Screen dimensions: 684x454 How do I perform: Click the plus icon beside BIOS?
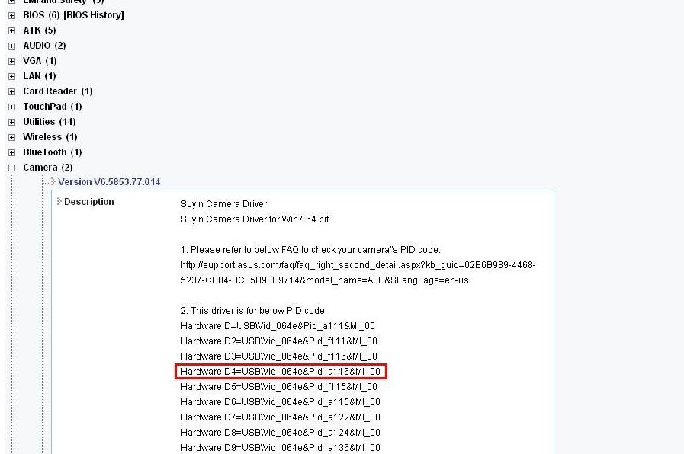coord(11,15)
